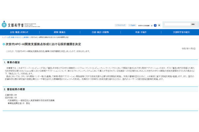This screenshot has height=132, width=199.
Task: Set text size to small (小)
Action: (x=152, y=25)
